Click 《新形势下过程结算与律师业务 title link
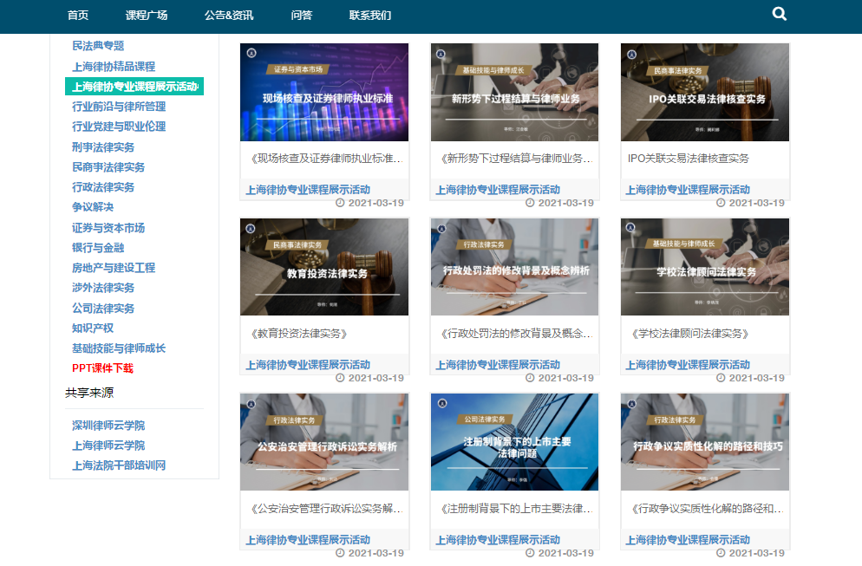This screenshot has width=862, height=566. [x=516, y=159]
